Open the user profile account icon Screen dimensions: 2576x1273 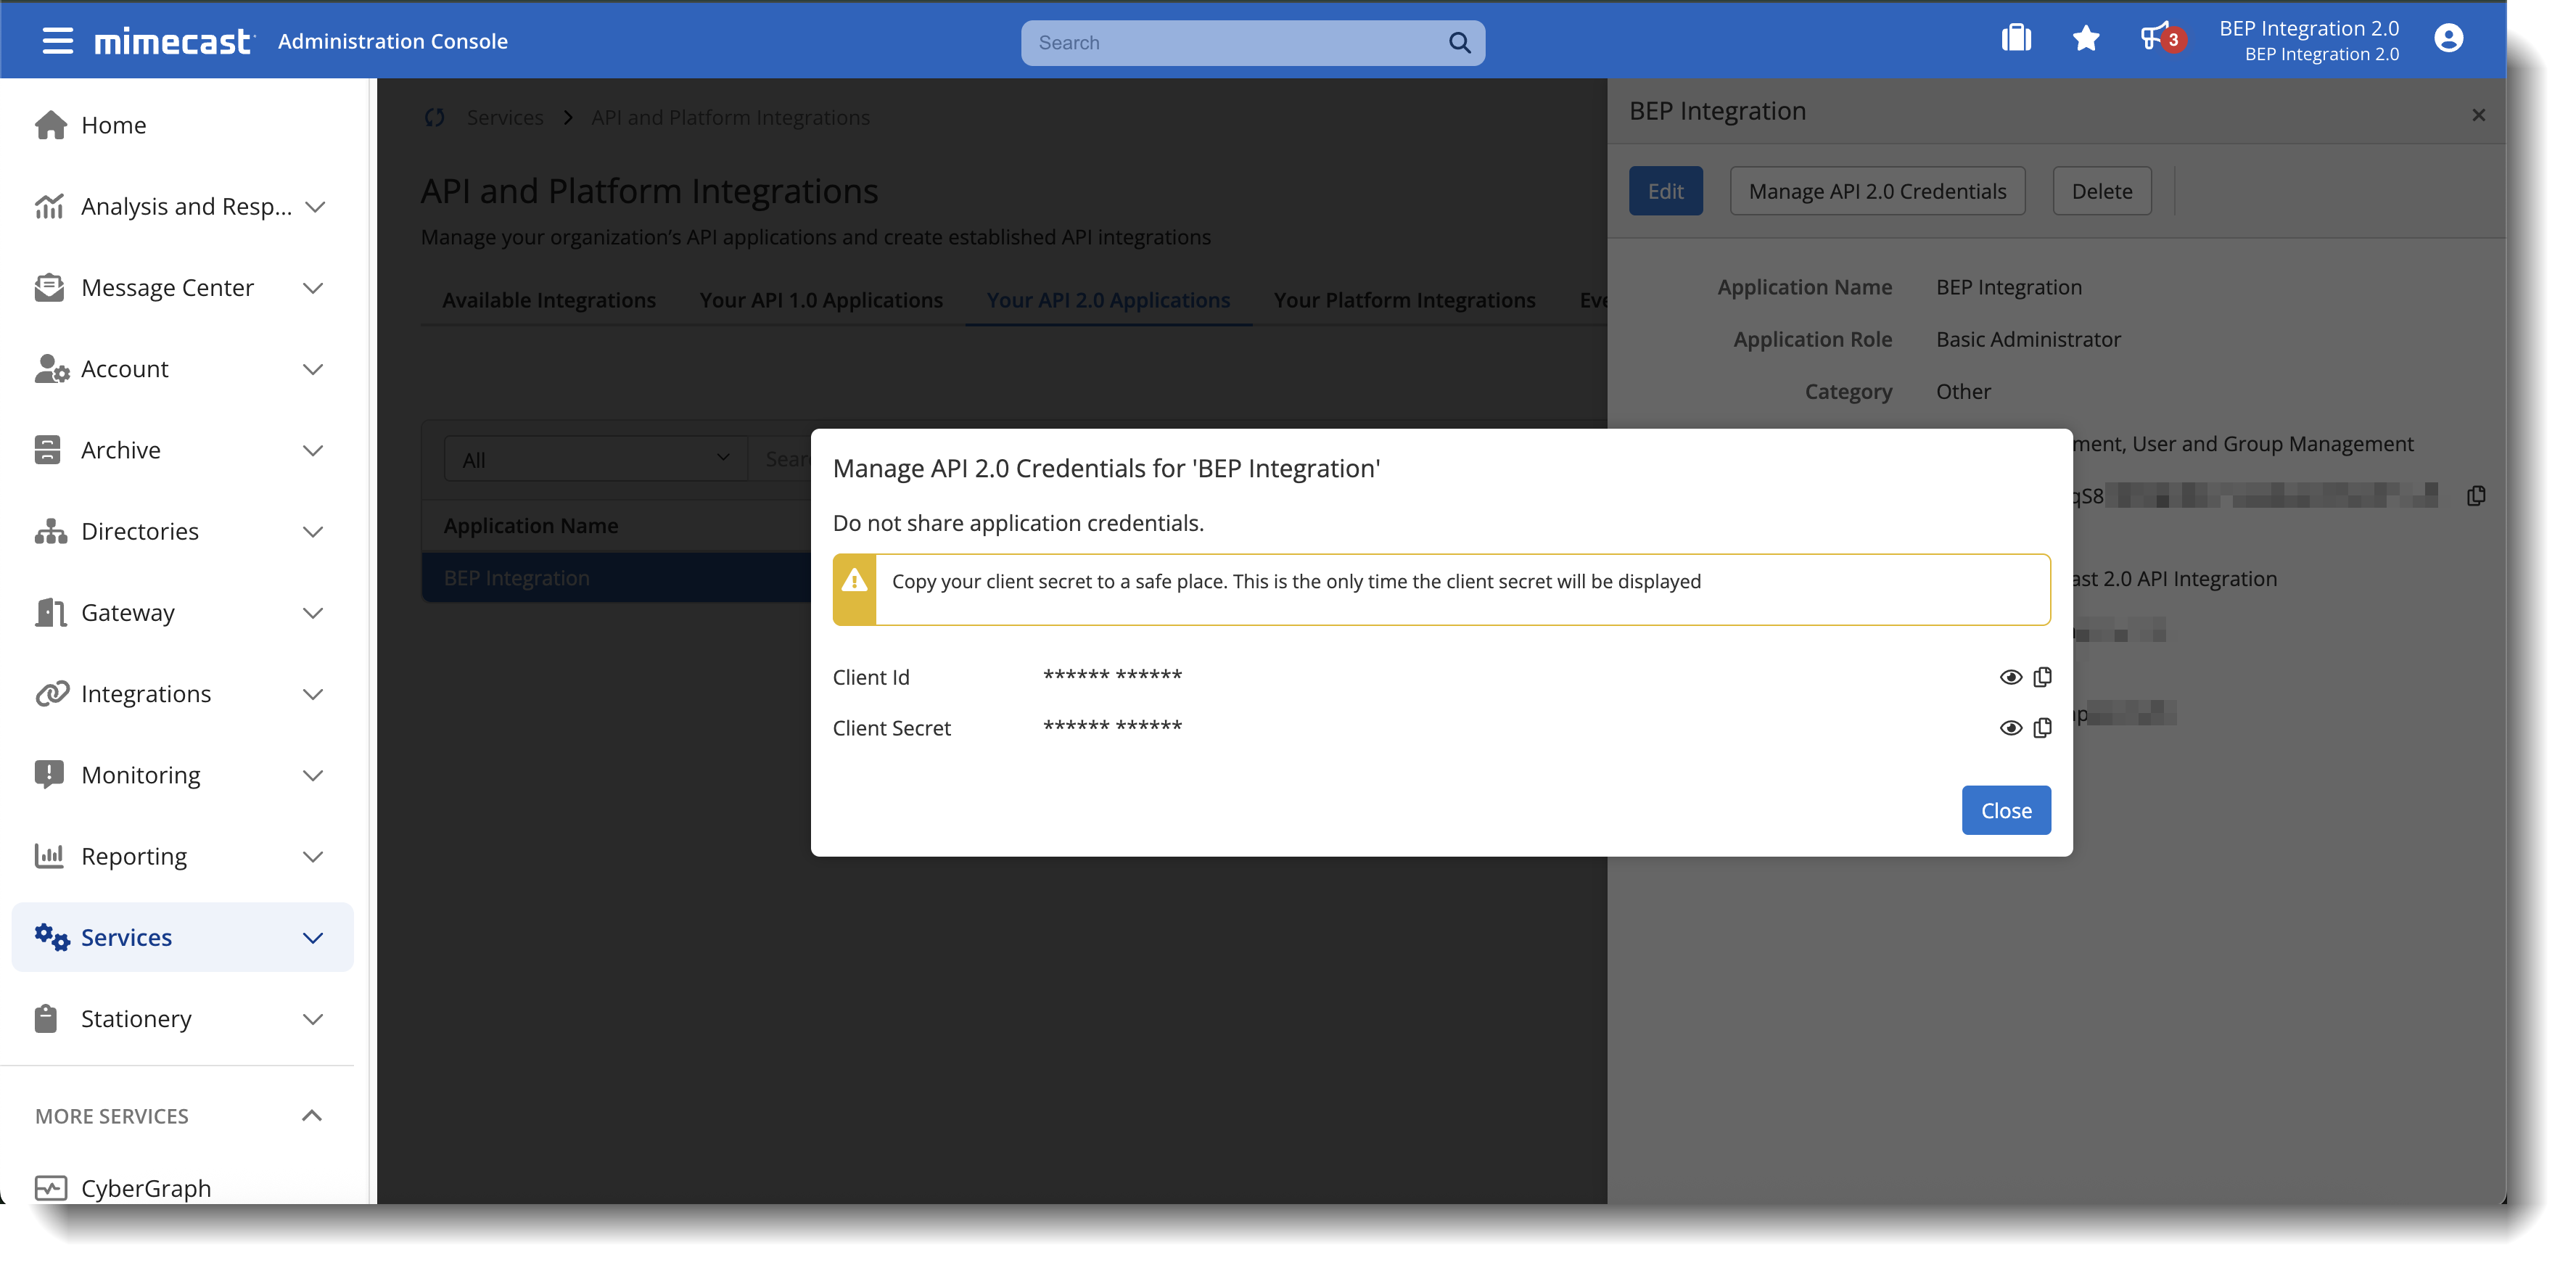pos(2447,38)
